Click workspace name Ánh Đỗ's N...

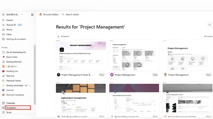[x=13, y=15]
